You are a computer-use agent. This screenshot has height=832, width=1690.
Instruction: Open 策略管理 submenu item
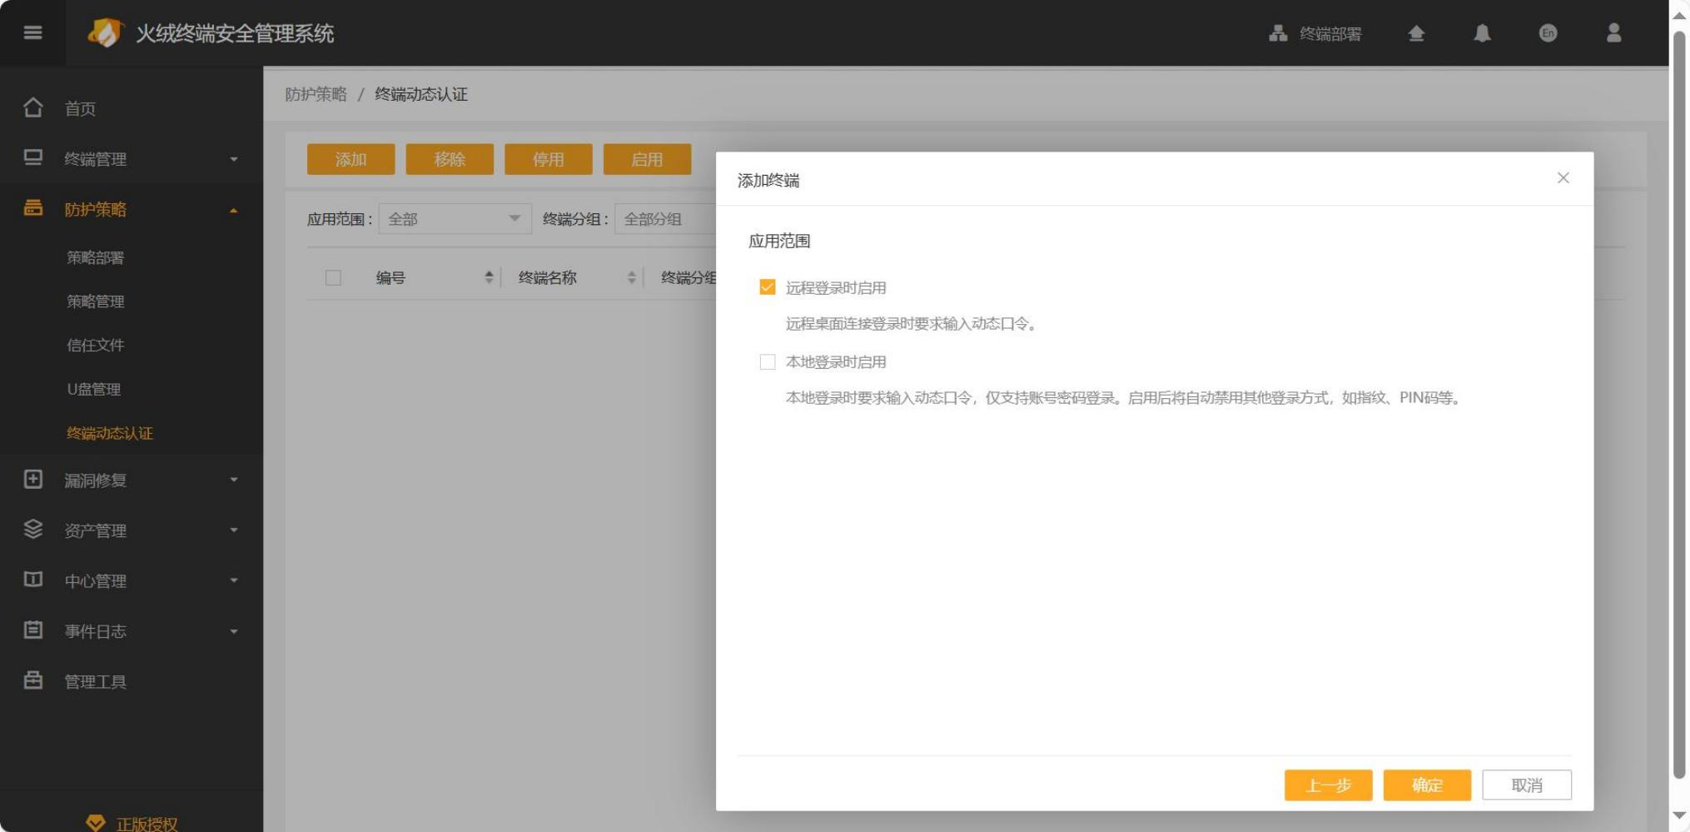click(x=96, y=301)
